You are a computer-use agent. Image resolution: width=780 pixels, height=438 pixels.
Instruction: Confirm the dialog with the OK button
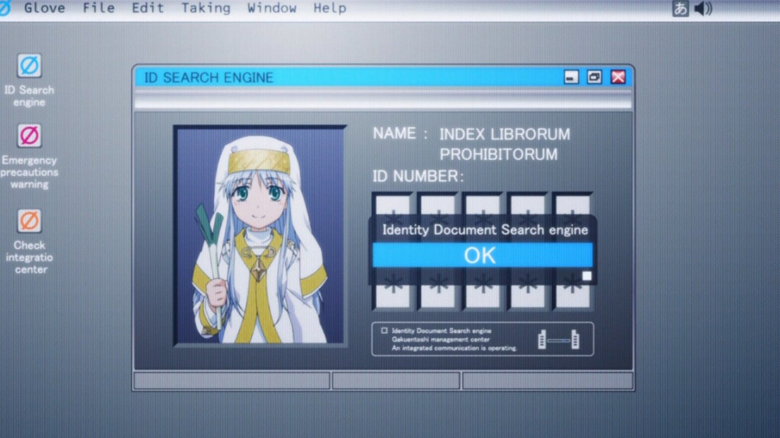(482, 255)
